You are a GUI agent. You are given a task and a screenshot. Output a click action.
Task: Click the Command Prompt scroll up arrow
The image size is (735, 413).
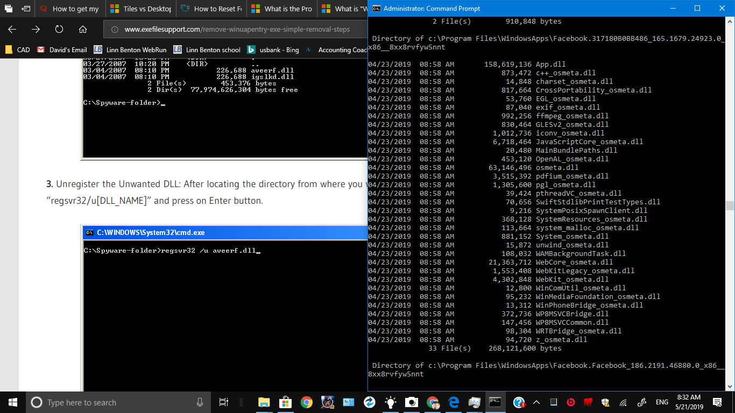point(730,22)
